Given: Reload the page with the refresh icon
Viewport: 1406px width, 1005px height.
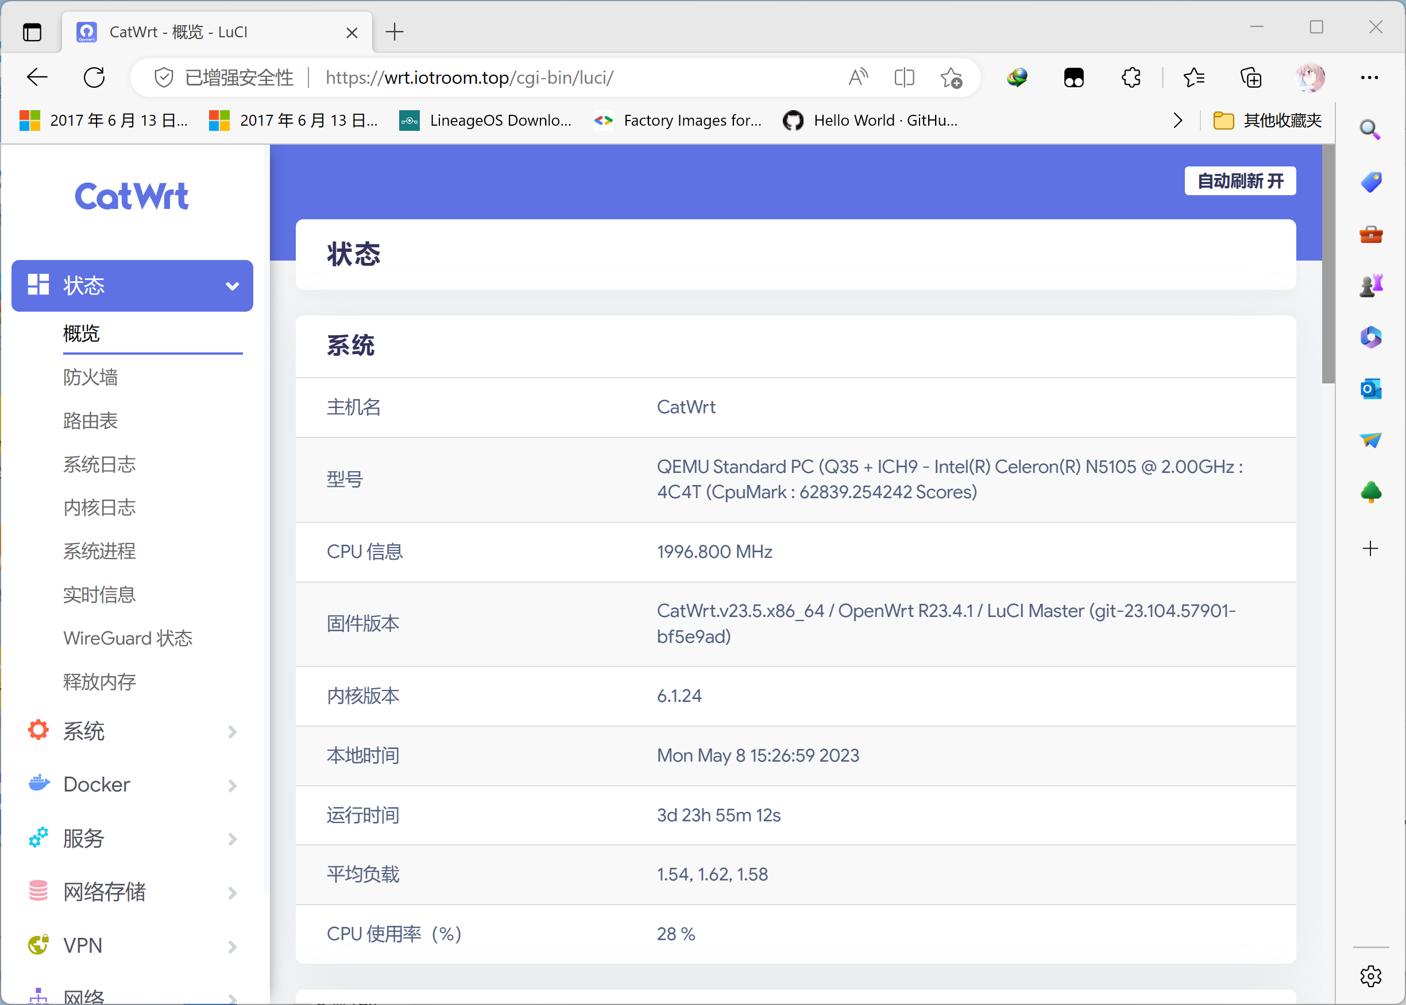Looking at the screenshot, I should tap(94, 77).
